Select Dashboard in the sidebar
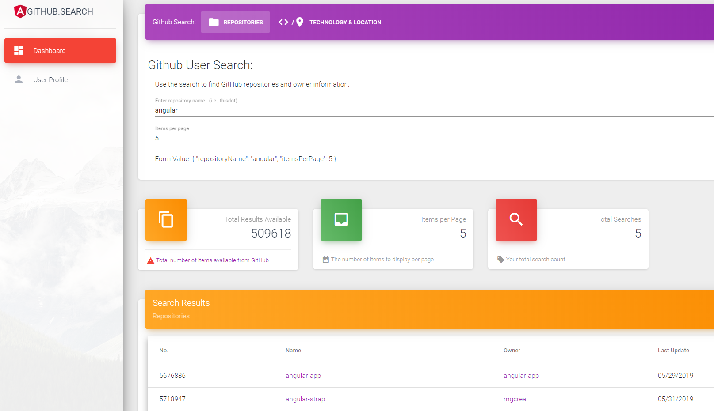Screen dimensions: 714x411 click(x=60, y=51)
